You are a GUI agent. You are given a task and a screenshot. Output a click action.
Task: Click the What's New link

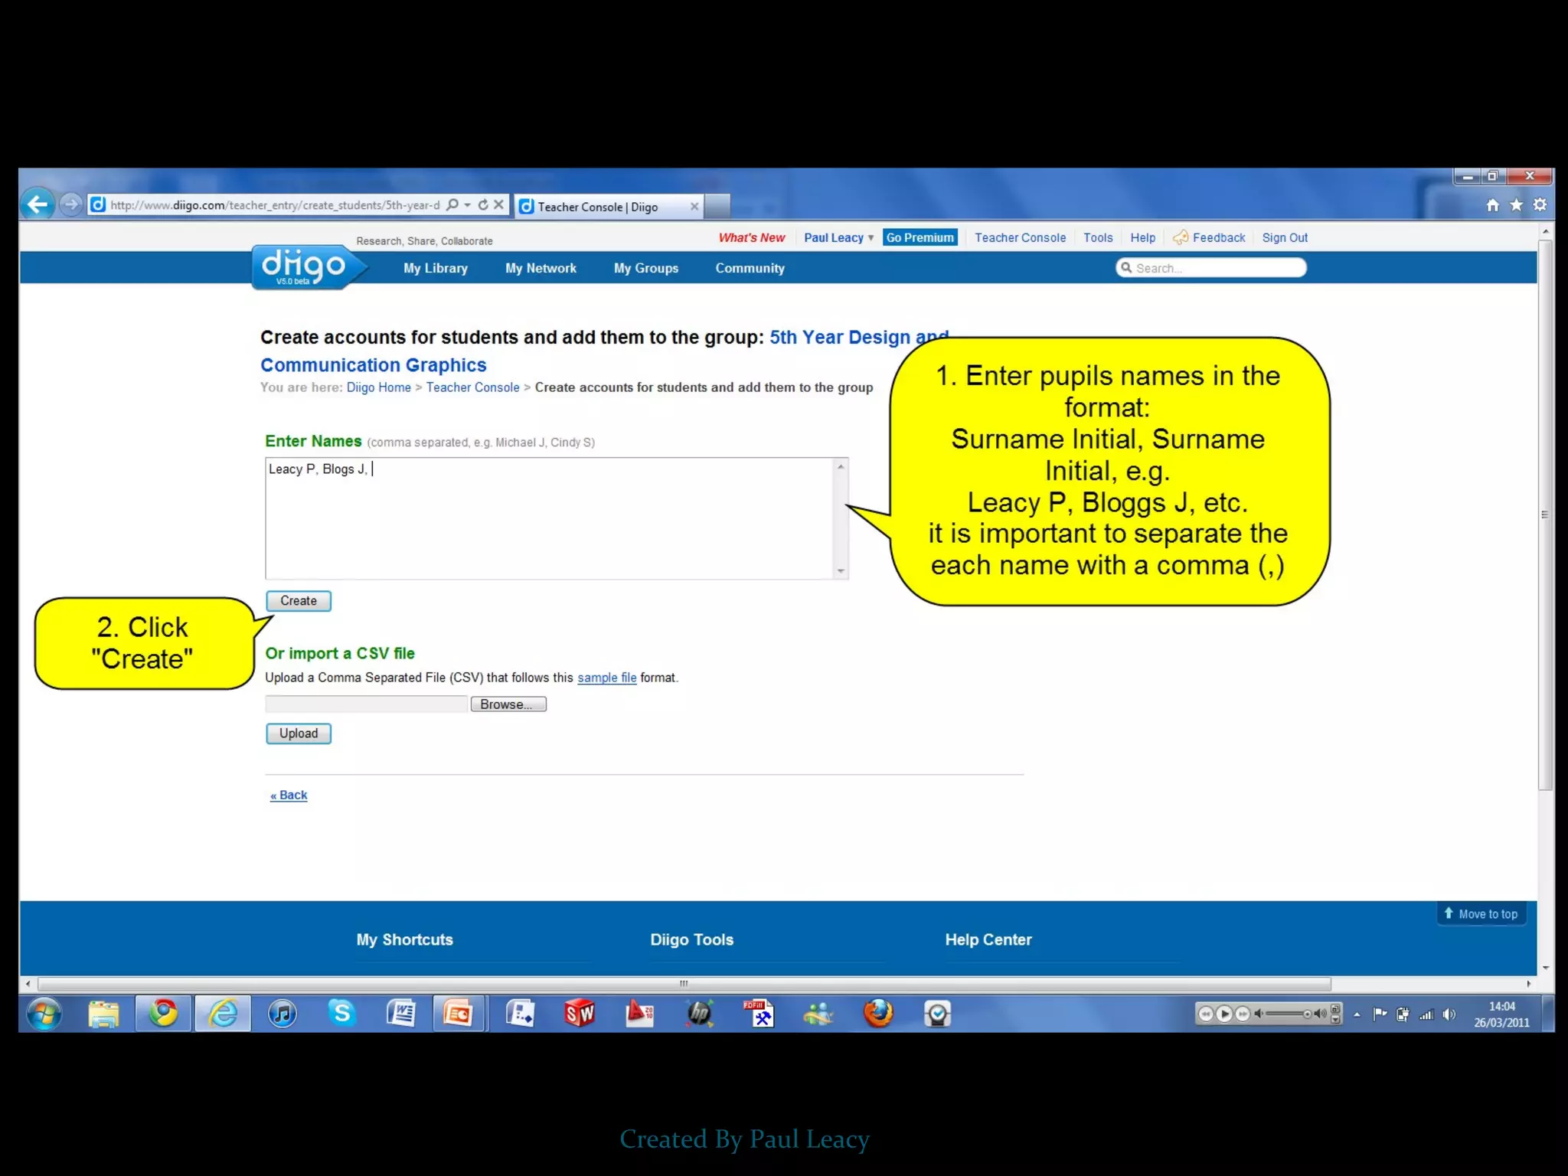751,237
